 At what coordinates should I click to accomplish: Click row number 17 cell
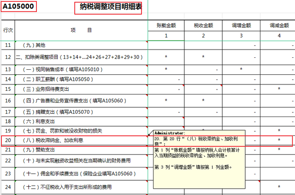coord(8,112)
